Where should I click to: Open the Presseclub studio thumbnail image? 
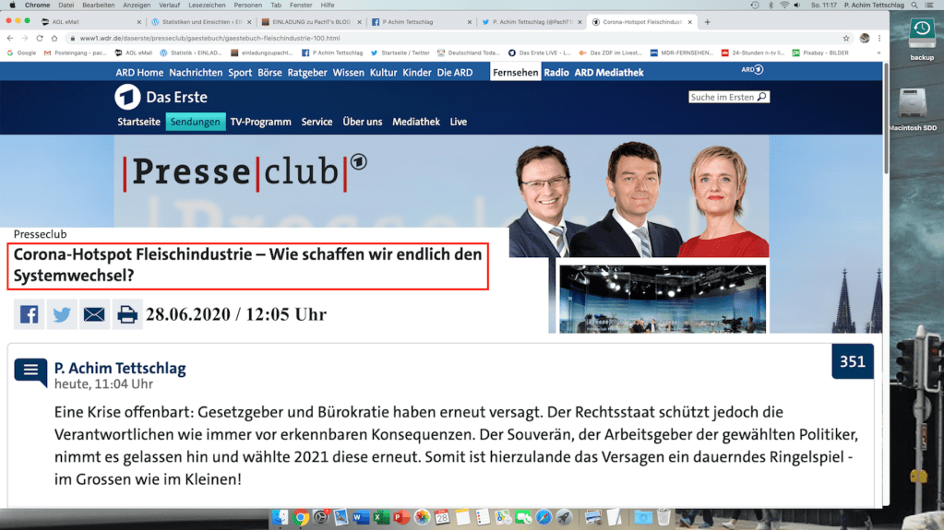(663, 299)
